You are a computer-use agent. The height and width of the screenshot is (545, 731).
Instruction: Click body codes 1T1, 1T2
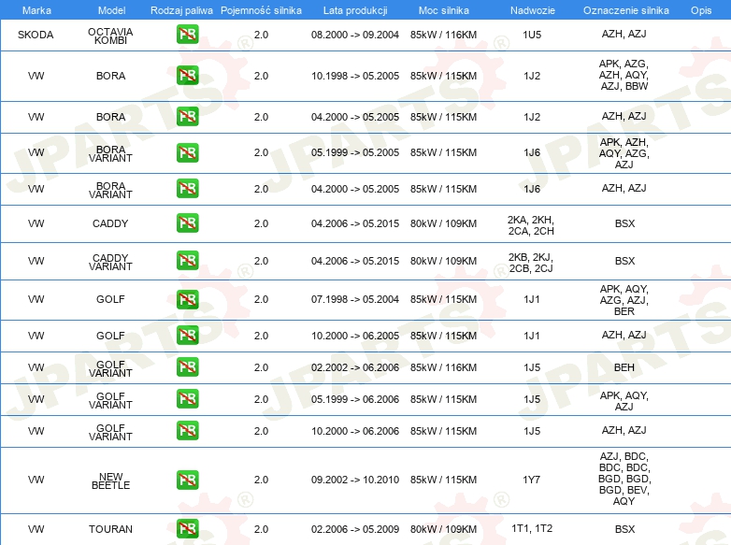pyautogui.click(x=532, y=528)
